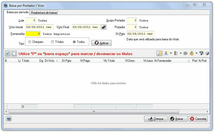
Task: Click the grid column chooser icon
Action: tap(6, 61)
